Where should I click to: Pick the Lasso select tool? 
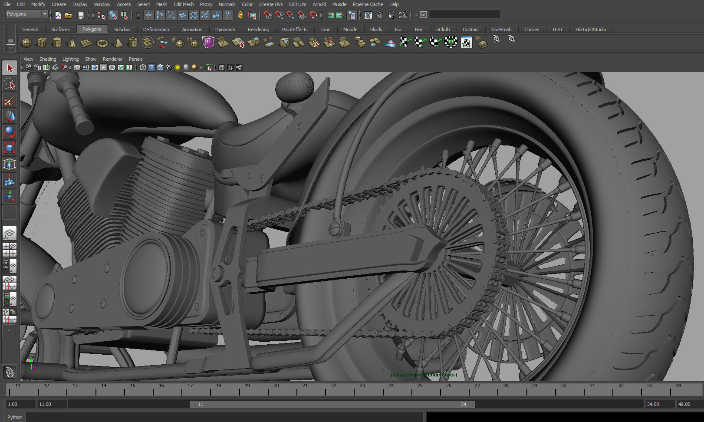[x=10, y=85]
